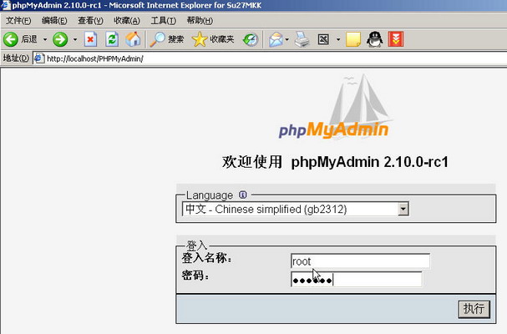
Task: Click the Forward arrow icon
Action: 60,39
